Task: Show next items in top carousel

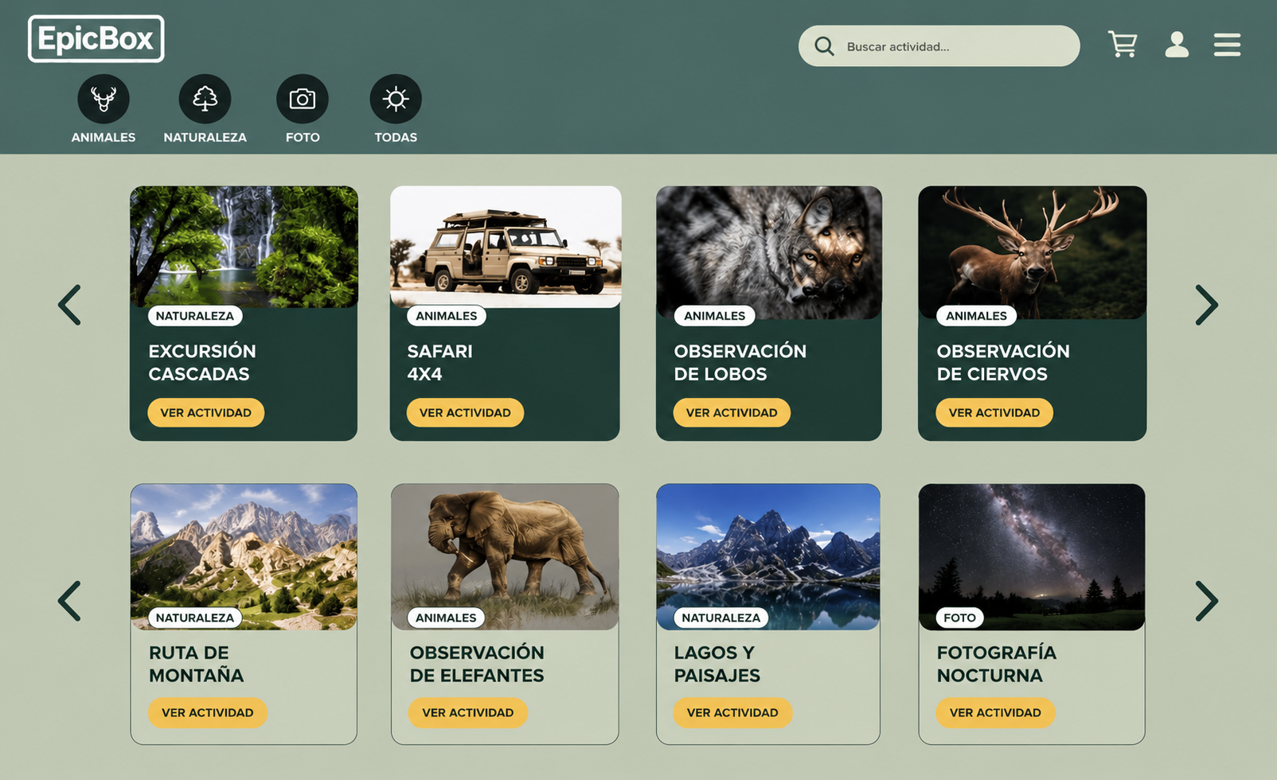Action: pos(1206,305)
